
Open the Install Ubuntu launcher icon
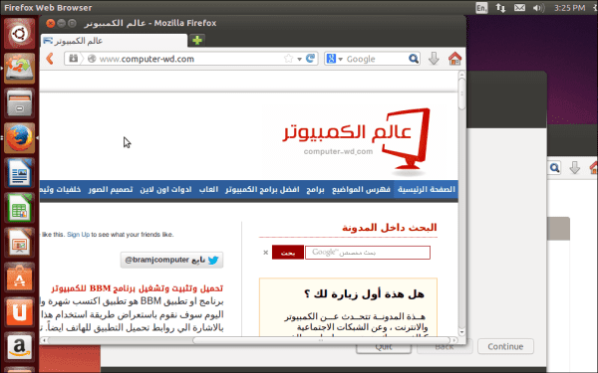pos(20,68)
